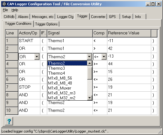Click the closing parenthesis cell on line 1
163x135 pixels.
pos(154,41)
